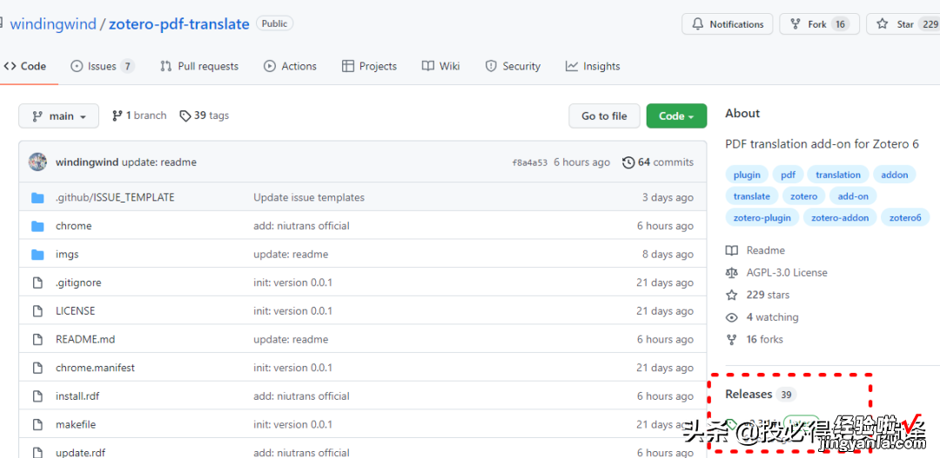Open the Pull requests tab
940x458 pixels.
coord(199,66)
